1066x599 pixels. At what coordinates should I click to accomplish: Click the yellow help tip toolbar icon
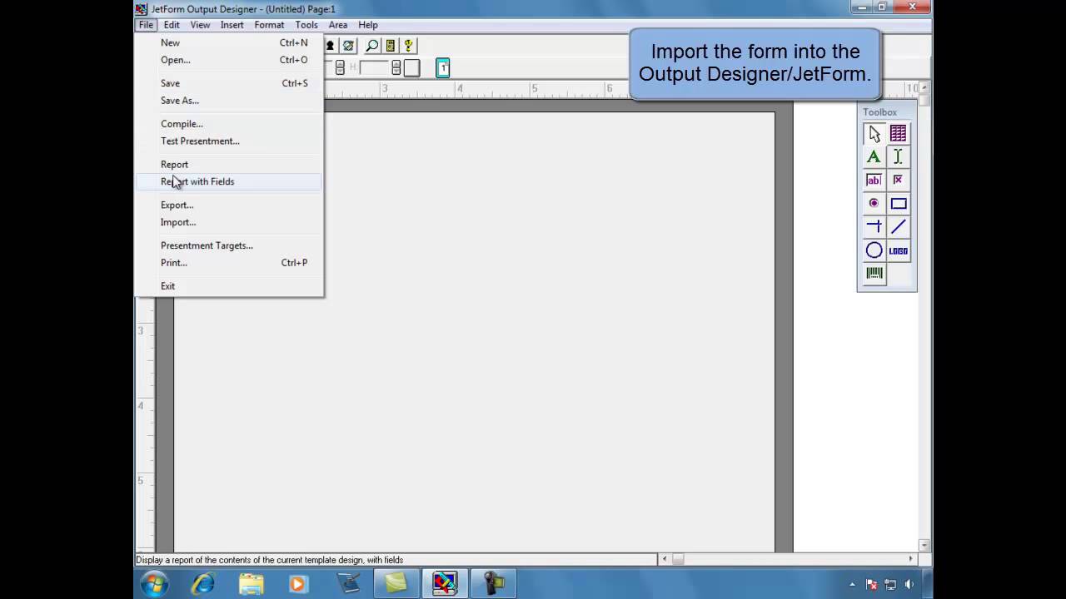pyautogui.click(x=409, y=46)
